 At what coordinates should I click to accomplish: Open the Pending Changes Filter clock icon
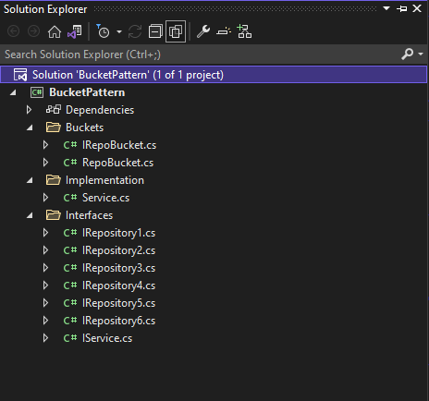pos(103,31)
